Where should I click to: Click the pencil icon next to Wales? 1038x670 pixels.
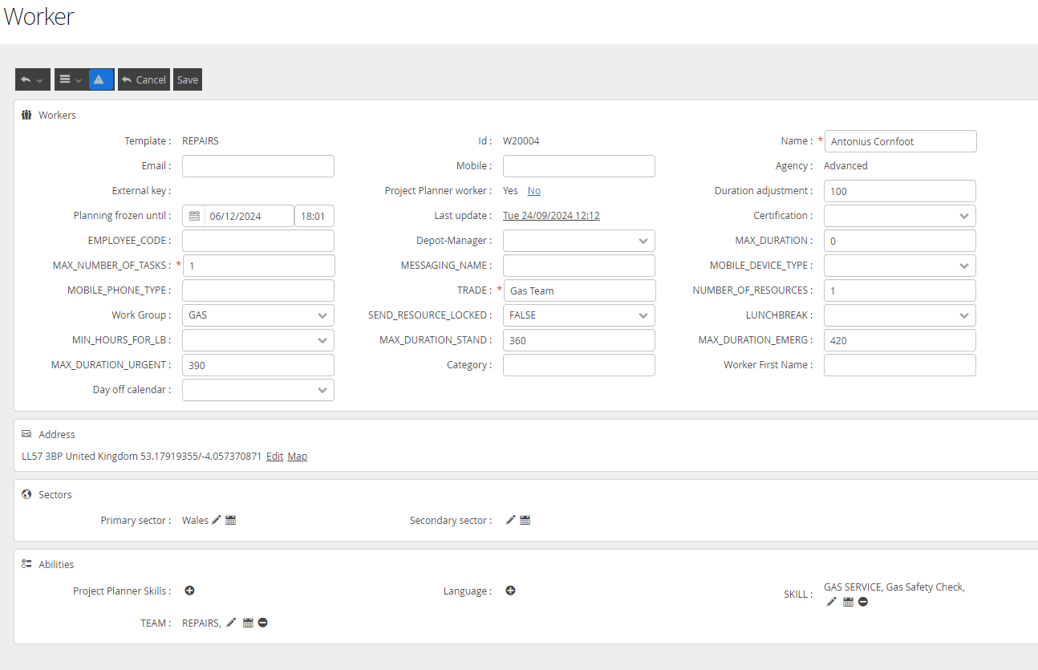click(x=216, y=520)
